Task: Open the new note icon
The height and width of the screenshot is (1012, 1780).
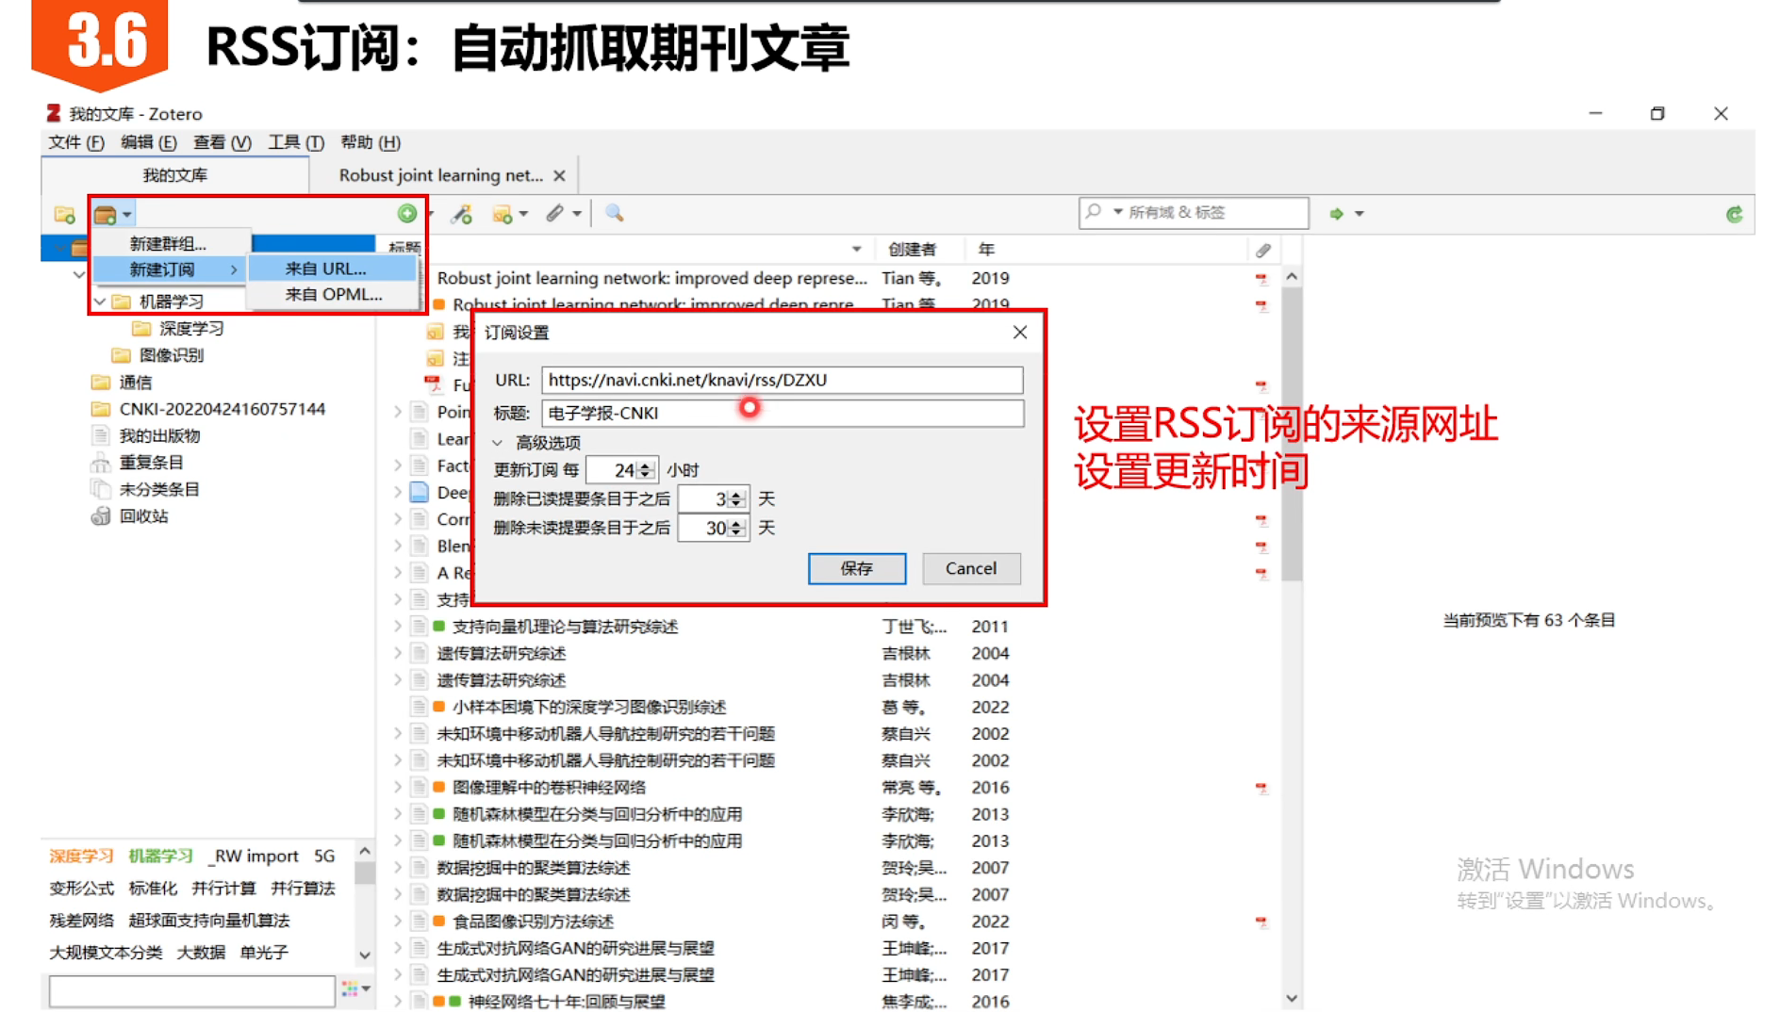Action: pyautogui.click(x=503, y=214)
